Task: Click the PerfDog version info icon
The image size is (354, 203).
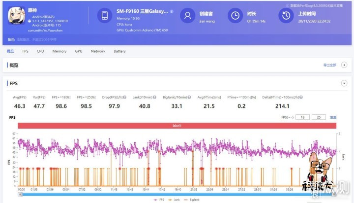Action: pyautogui.click(x=288, y=5)
